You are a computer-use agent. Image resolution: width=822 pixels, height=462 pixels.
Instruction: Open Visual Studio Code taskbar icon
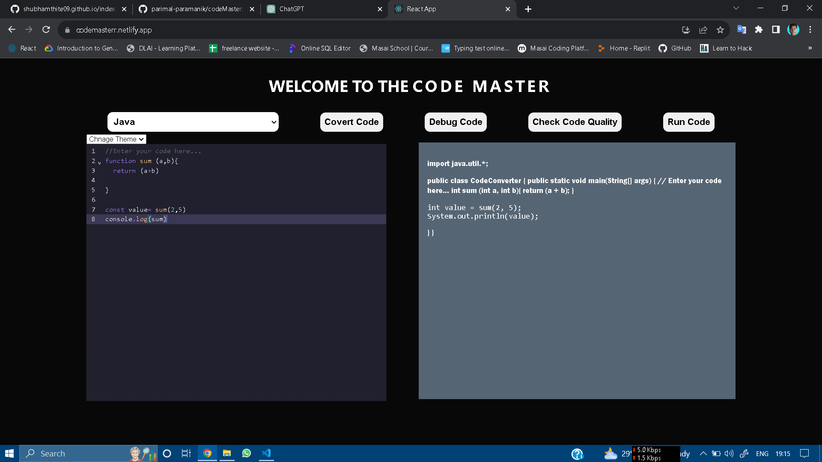coord(266,453)
